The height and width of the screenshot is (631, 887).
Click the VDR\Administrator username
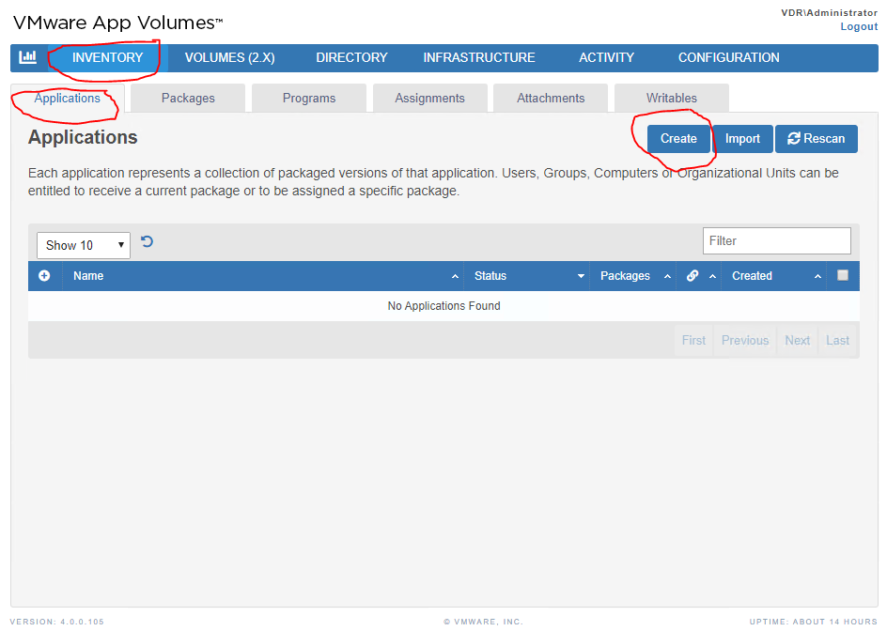[x=830, y=12]
